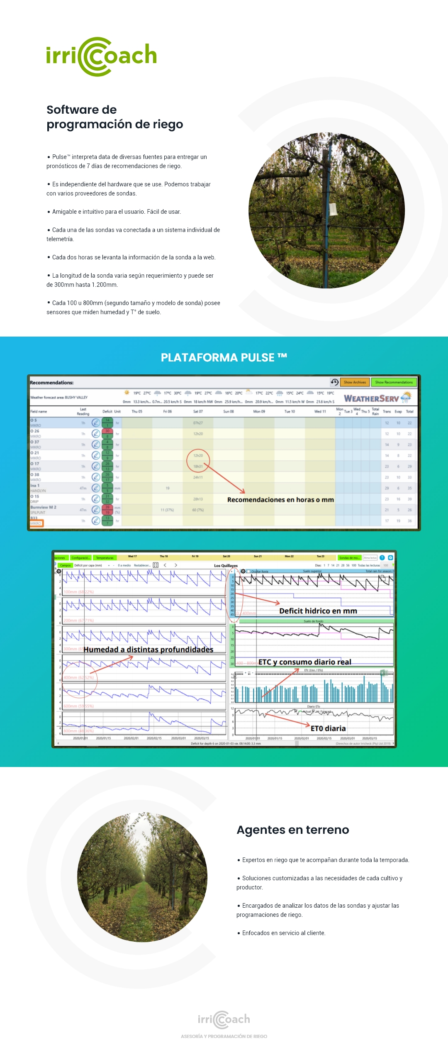Screen dimensions: 448x1060
Task: Click the Show Recommendations button
Action: [394, 382]
